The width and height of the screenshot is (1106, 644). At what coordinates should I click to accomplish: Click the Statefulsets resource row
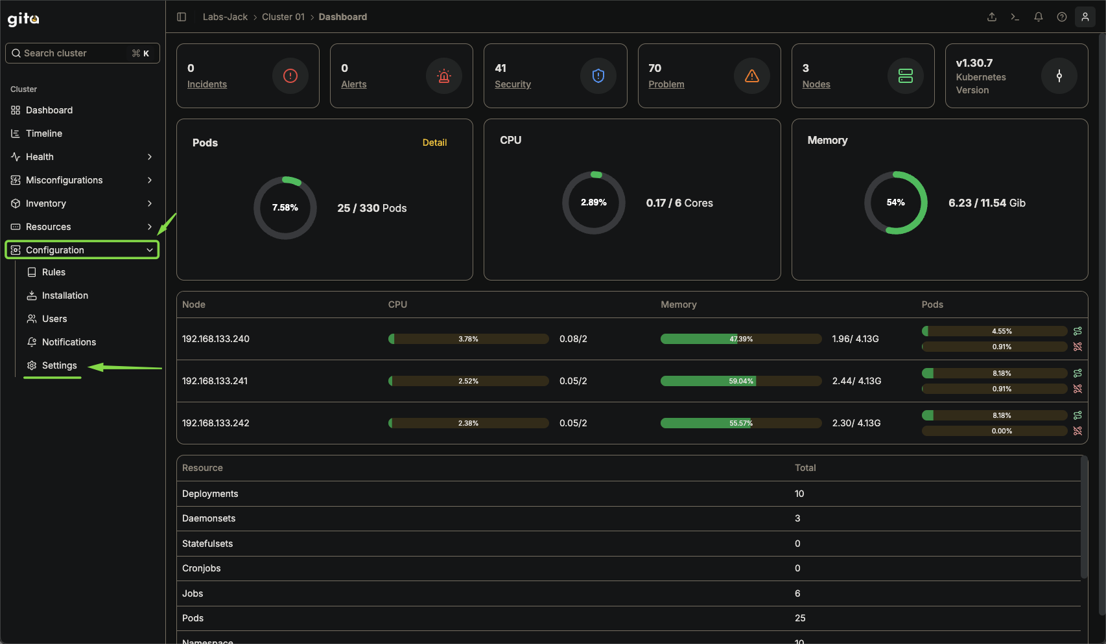tap(629, 544)
